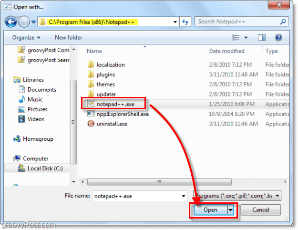Open the Organize menu

pos(26,38)
